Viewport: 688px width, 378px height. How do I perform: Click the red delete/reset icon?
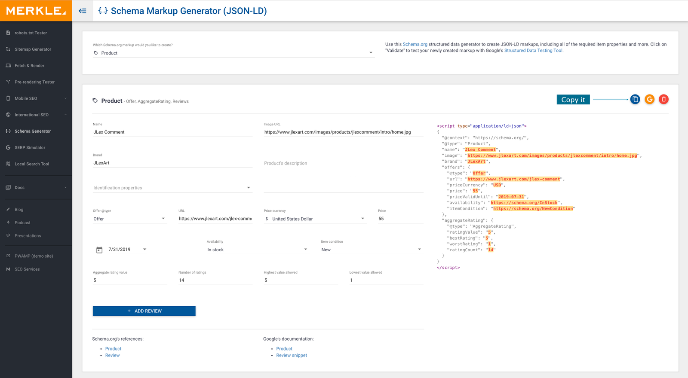(664, 99)
